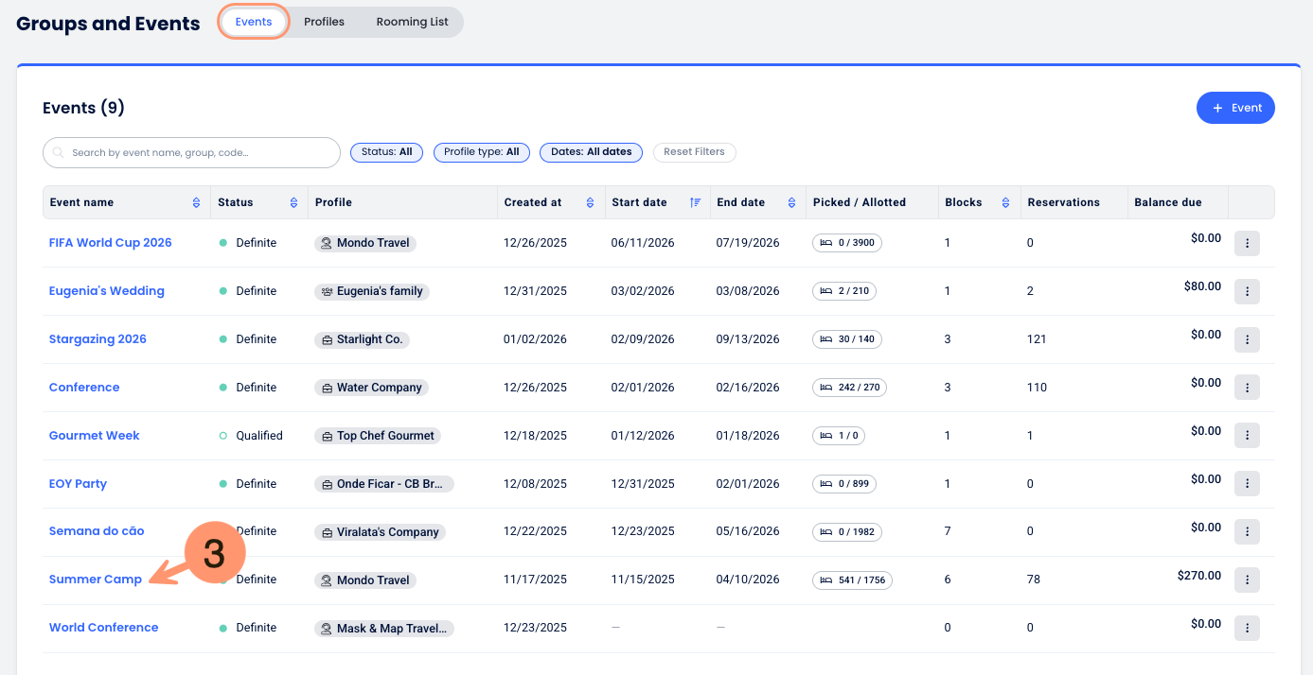Focus the event search field
The width and height of the screenshot is (1313, 675).
coord(192,152)
